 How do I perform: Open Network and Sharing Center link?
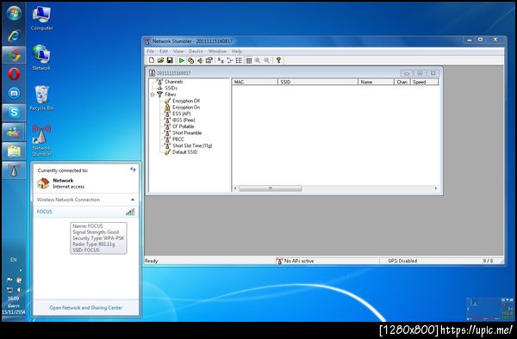click(x=85, y=308)
